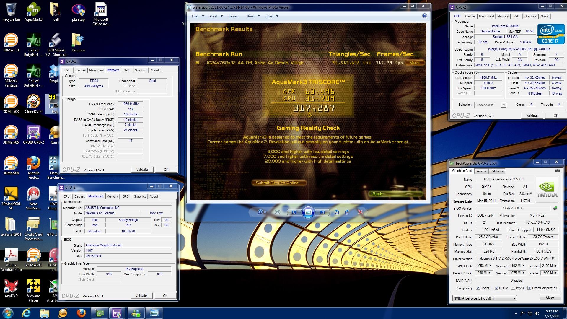
Task: Open the Validation tab in GPU-Z
Action: point(497,171)
